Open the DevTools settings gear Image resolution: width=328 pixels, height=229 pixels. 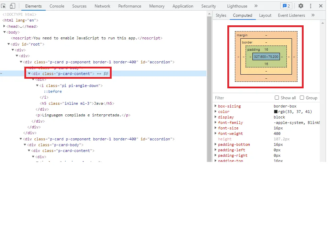pos(301,6)
